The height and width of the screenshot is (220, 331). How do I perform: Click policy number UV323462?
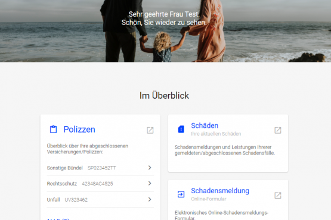(76, 200)
